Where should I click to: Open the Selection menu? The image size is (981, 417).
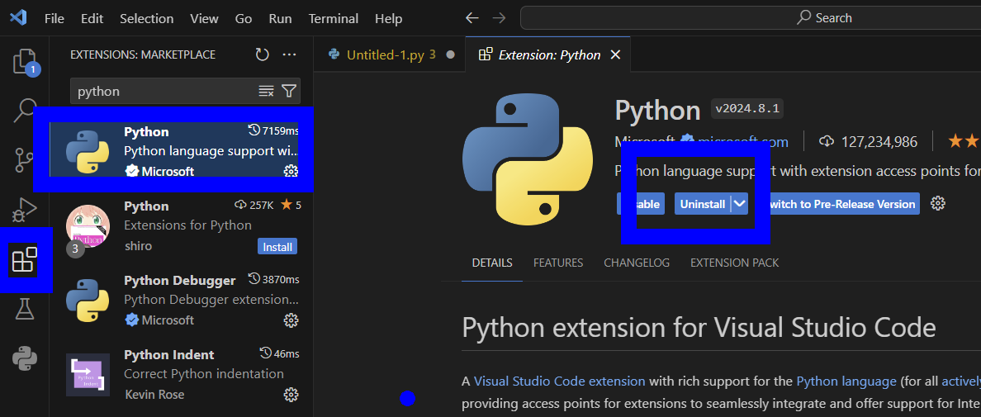pyautogui.click(x=146, y=18)
